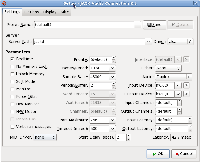
Task: Expand the Preset Name dropdown
Action: click(x=138, y=25)
